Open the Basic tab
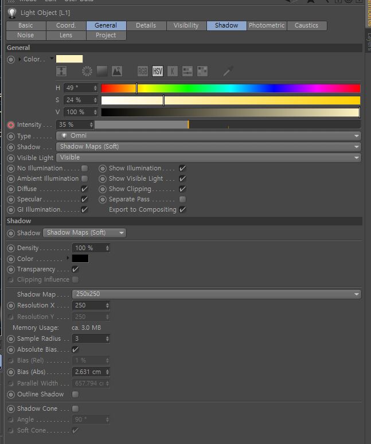This screenshot has height=444, width=371. pos(26,25)
